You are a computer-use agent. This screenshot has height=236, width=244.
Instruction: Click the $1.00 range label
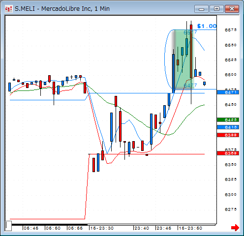click(207, 26)
